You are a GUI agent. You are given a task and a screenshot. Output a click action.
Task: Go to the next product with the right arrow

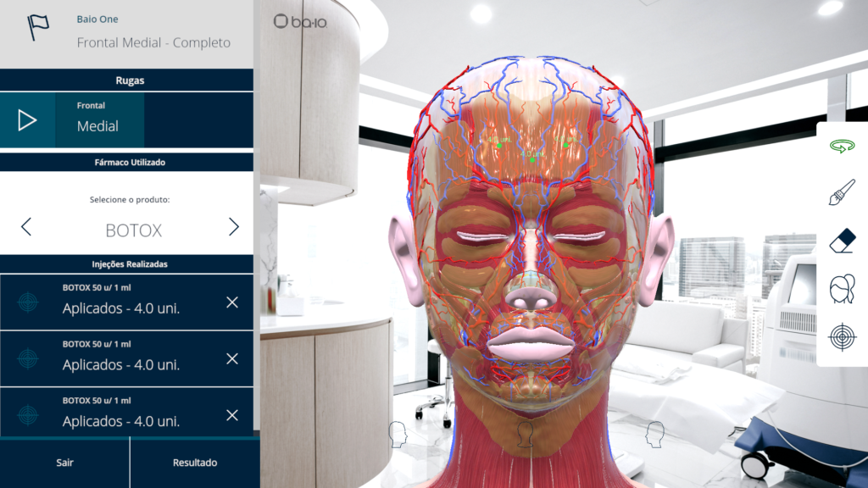(234, 227)
